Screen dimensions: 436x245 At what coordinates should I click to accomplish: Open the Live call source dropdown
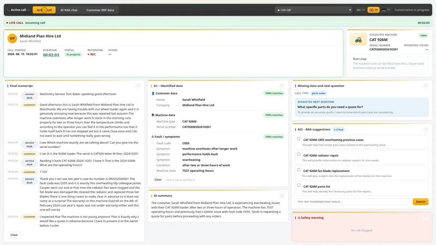(x=314, y=10)
